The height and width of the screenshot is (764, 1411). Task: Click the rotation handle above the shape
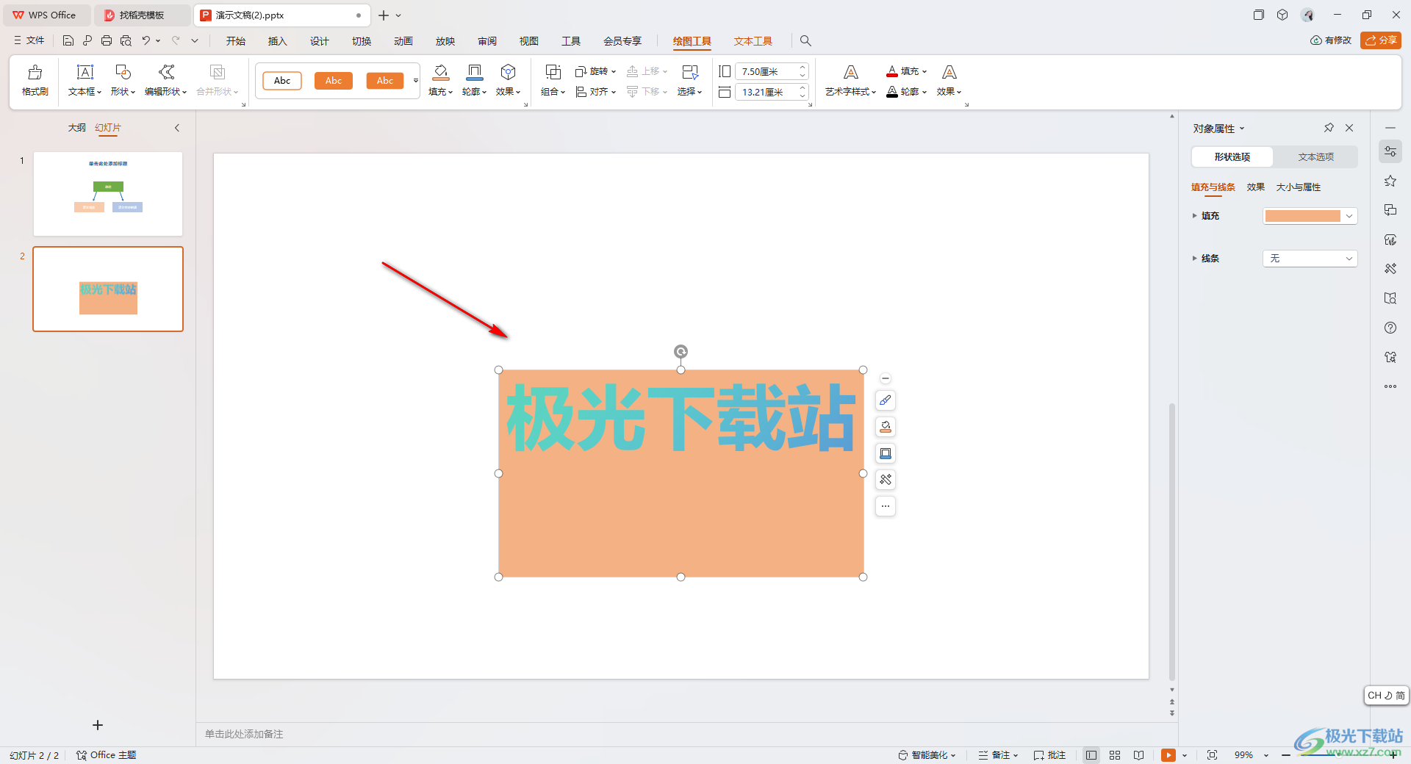pos(681,352)
